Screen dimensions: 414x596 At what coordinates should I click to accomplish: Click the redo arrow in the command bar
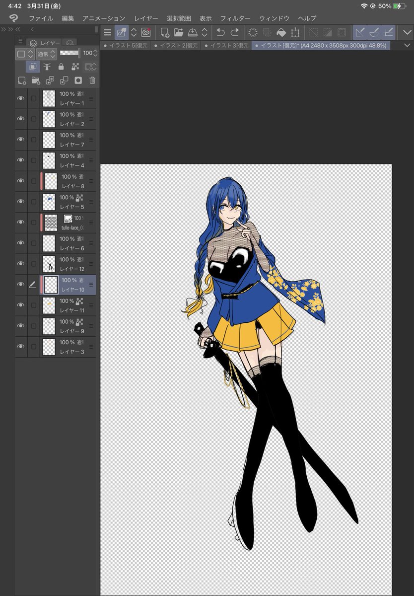coord(235,33)
